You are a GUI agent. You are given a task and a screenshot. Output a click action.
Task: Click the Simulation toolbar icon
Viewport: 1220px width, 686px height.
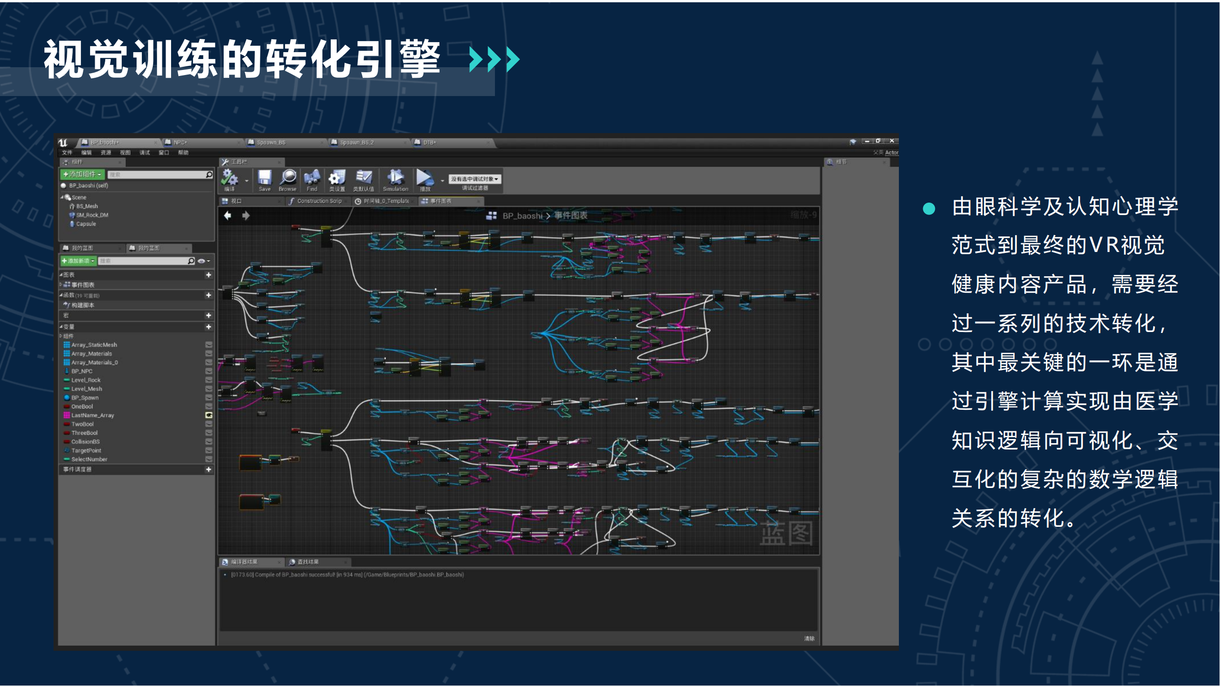tap(395, 177)
